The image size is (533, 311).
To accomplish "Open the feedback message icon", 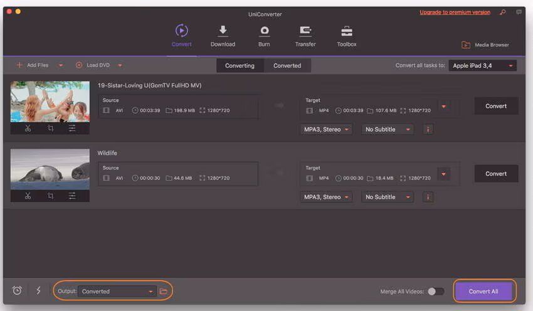I will pos(519,13).
